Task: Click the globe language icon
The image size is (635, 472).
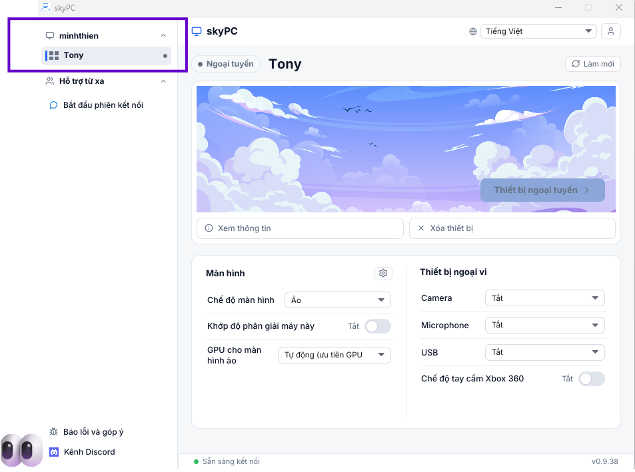Action: 472,31
